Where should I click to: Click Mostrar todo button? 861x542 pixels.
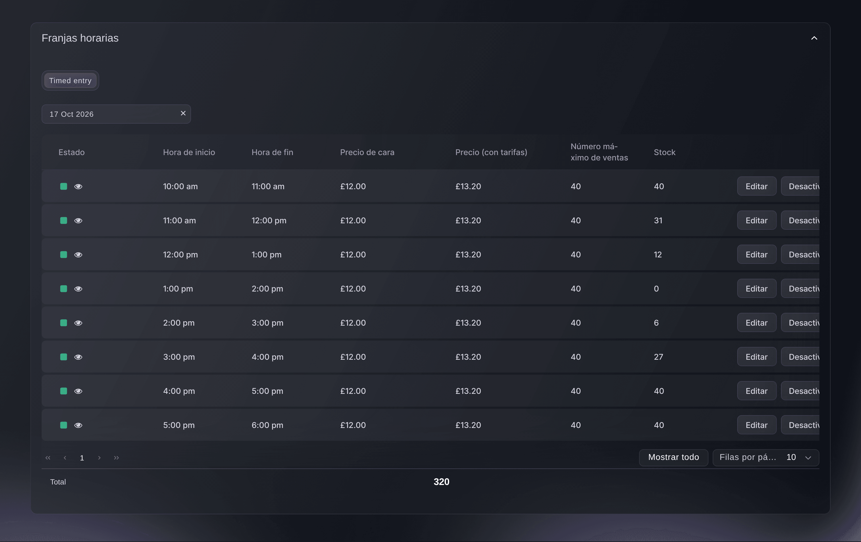click(x=673, y=457)
